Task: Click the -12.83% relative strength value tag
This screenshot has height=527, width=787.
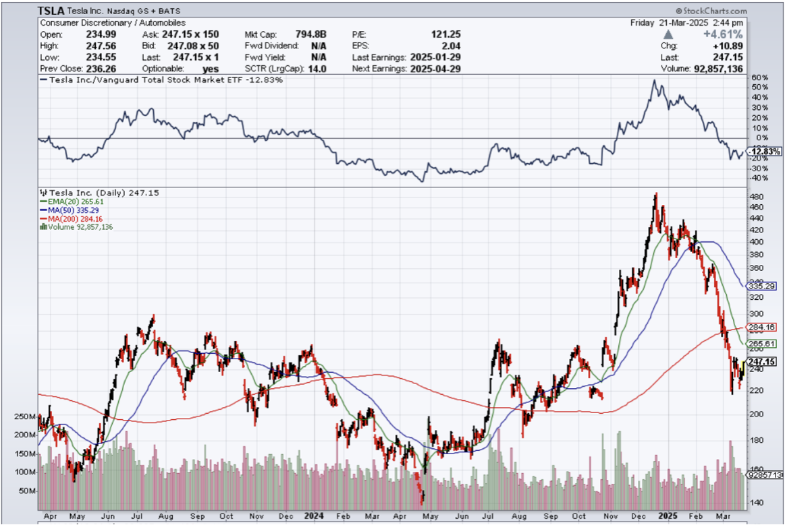Action: (x=765, y=152)
